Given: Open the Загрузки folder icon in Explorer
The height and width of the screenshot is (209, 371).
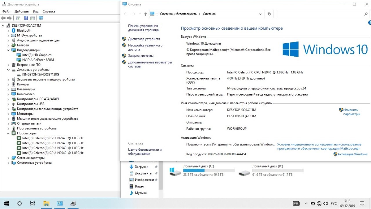Looking at the screenshot, I should tap(131, 167).
